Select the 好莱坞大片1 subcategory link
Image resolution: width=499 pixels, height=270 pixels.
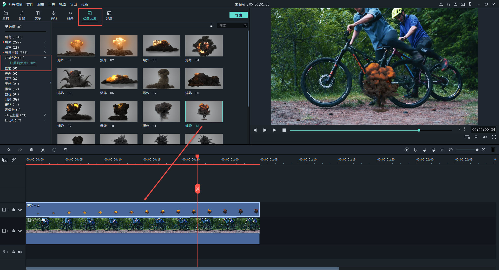[x=23, y=63]
